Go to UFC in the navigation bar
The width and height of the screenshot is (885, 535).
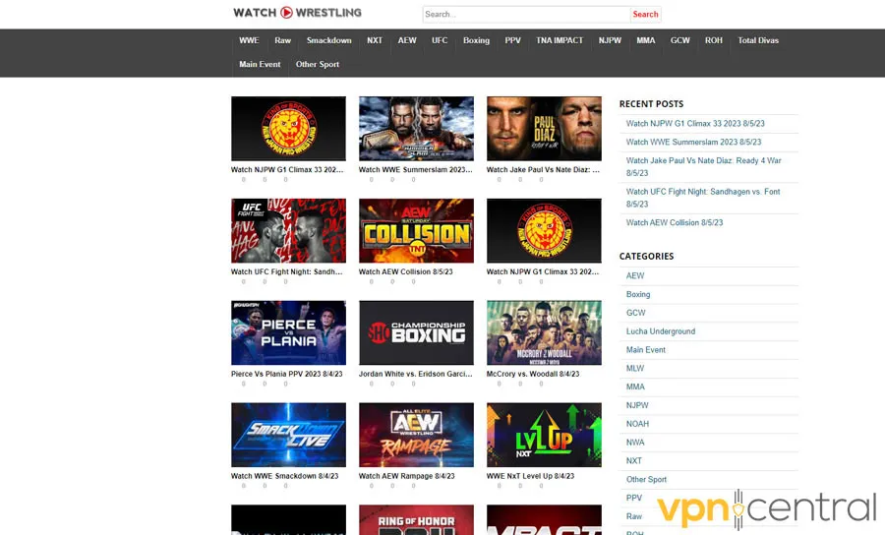(x=440, y=40)
